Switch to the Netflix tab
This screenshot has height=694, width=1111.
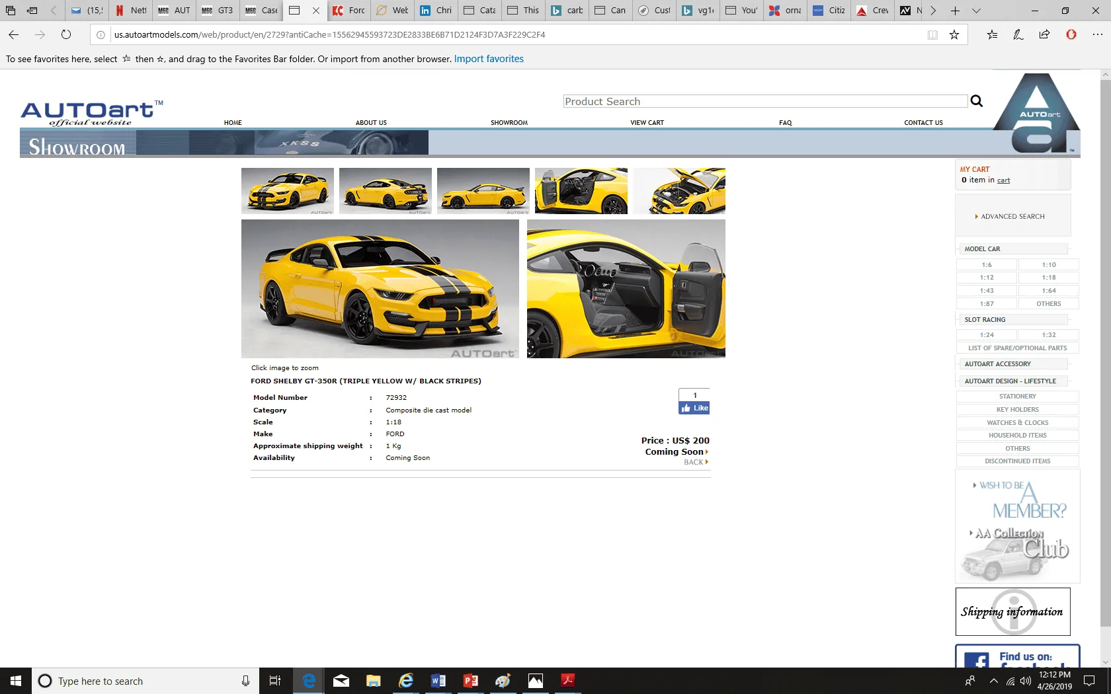coord(130,11)
